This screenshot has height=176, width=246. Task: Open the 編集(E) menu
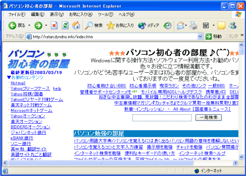(38, 15)
